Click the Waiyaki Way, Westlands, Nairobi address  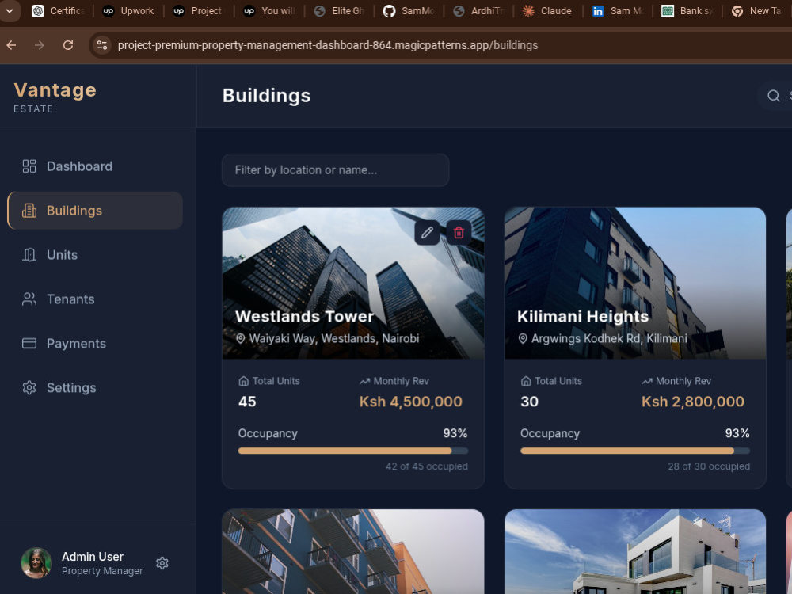tap(334, 338)
